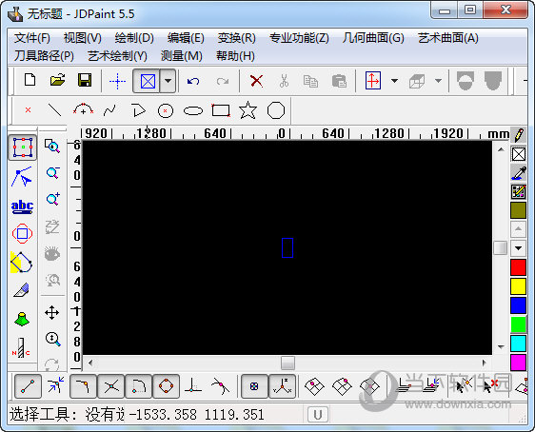Click the copy icon
The width and height of the screenshot is (535, 432).
point(310,81)
